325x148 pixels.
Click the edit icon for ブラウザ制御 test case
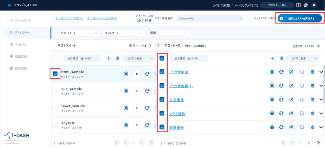coord(291,72)
